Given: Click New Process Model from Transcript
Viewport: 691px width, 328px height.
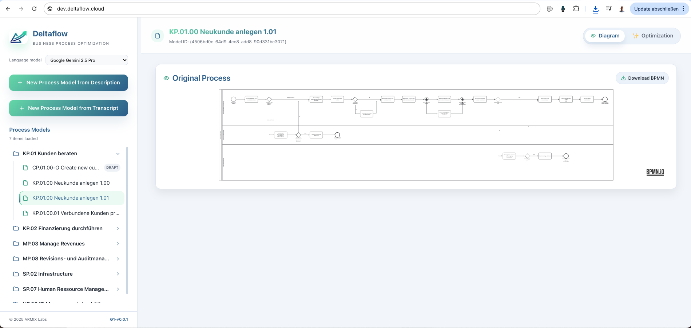Looking at the screenshot, I should (x=68, y=108).
